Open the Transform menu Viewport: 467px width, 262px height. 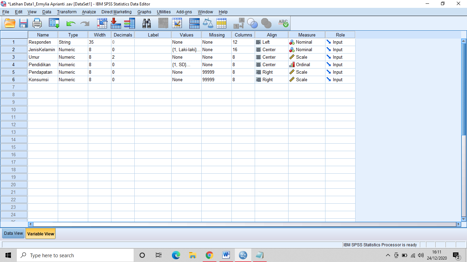point(66,12)
